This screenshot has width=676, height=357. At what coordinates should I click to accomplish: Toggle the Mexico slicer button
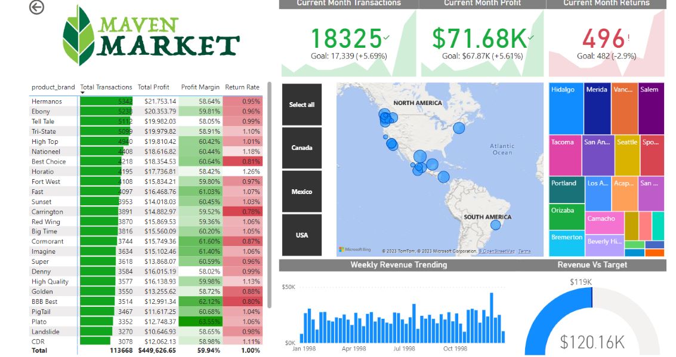(x=302, y=192)
